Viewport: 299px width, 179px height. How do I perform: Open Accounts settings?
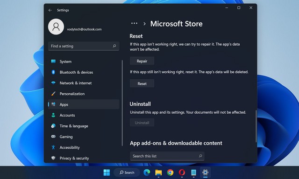pos(84,115)
